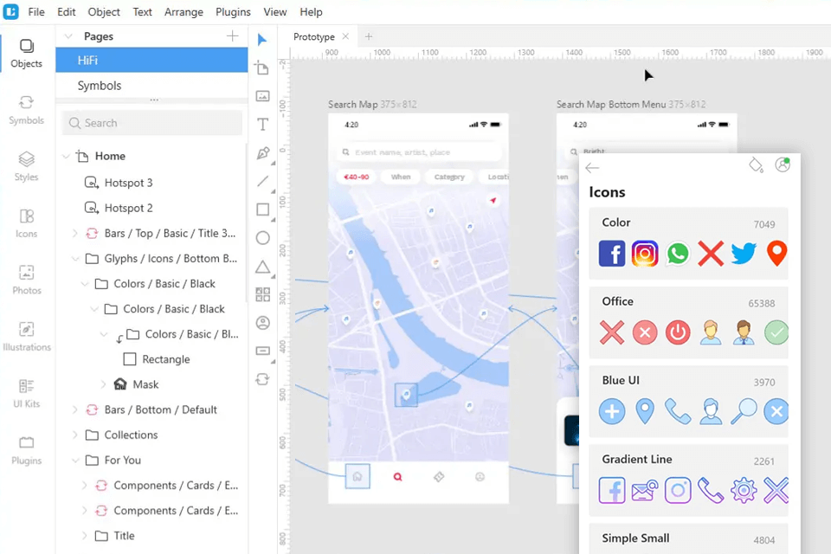The height and width of the screenshot is (554, 831).
Task: Select the Line tool
Action: 262,181
